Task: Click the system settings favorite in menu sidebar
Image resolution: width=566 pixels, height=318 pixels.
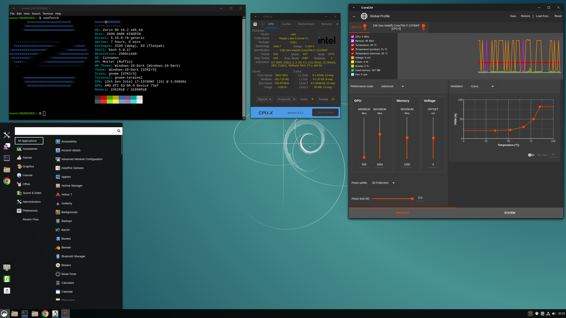Action: pyautogui.click(x=7, y=135)
